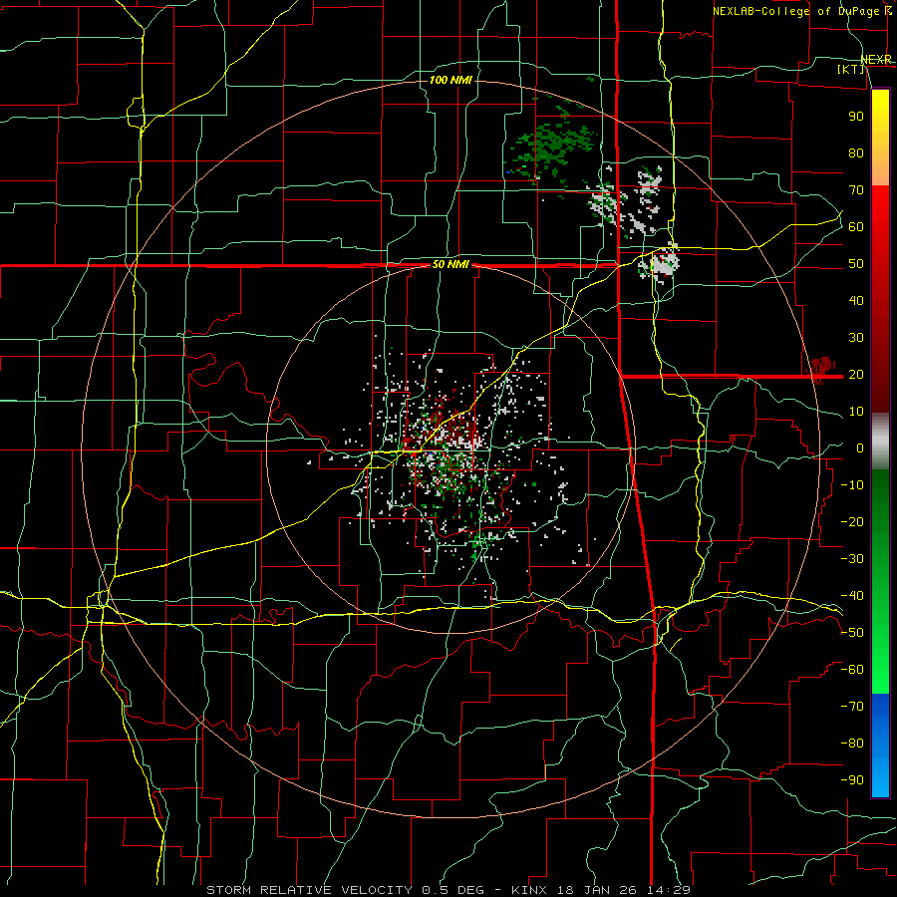The image size is (897, 897).
Task: Click the [KT] units label
Action: (x=851, y=69)
